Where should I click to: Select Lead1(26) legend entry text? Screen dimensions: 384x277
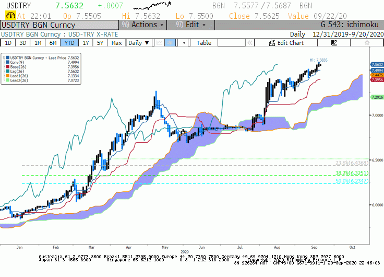tap(19, 76)
